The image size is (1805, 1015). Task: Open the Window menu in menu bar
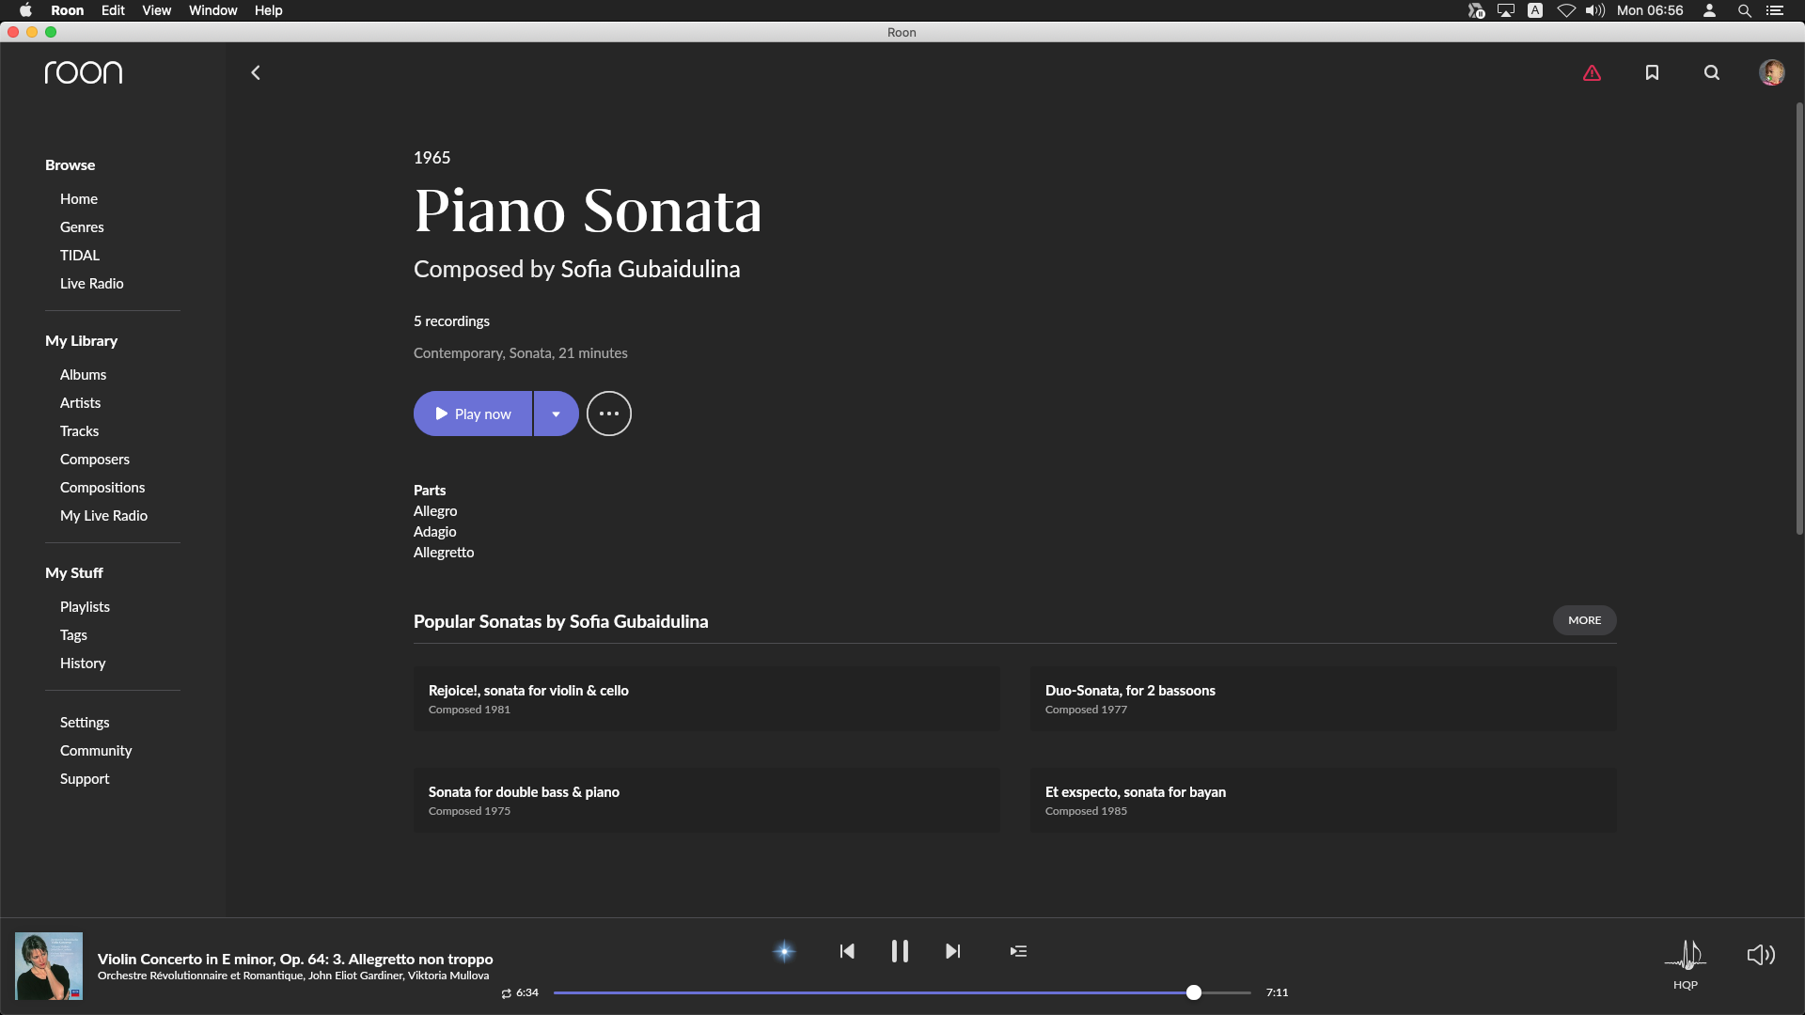coord(212,10)
